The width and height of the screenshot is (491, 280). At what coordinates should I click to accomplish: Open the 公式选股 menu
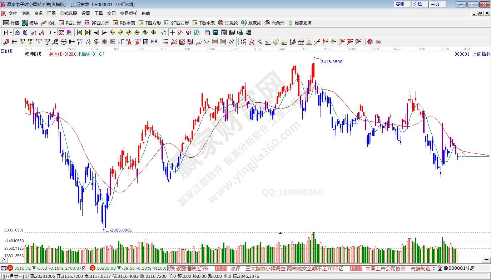pyautogui.click(x=68, y=14)
